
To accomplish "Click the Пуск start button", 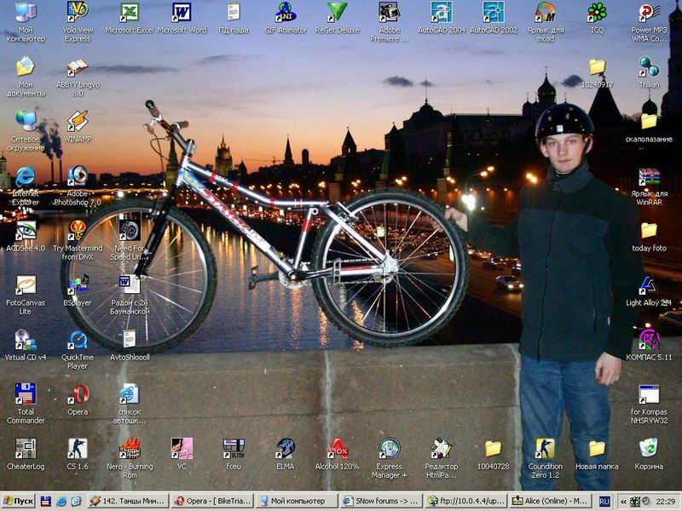I will point(19,502).
